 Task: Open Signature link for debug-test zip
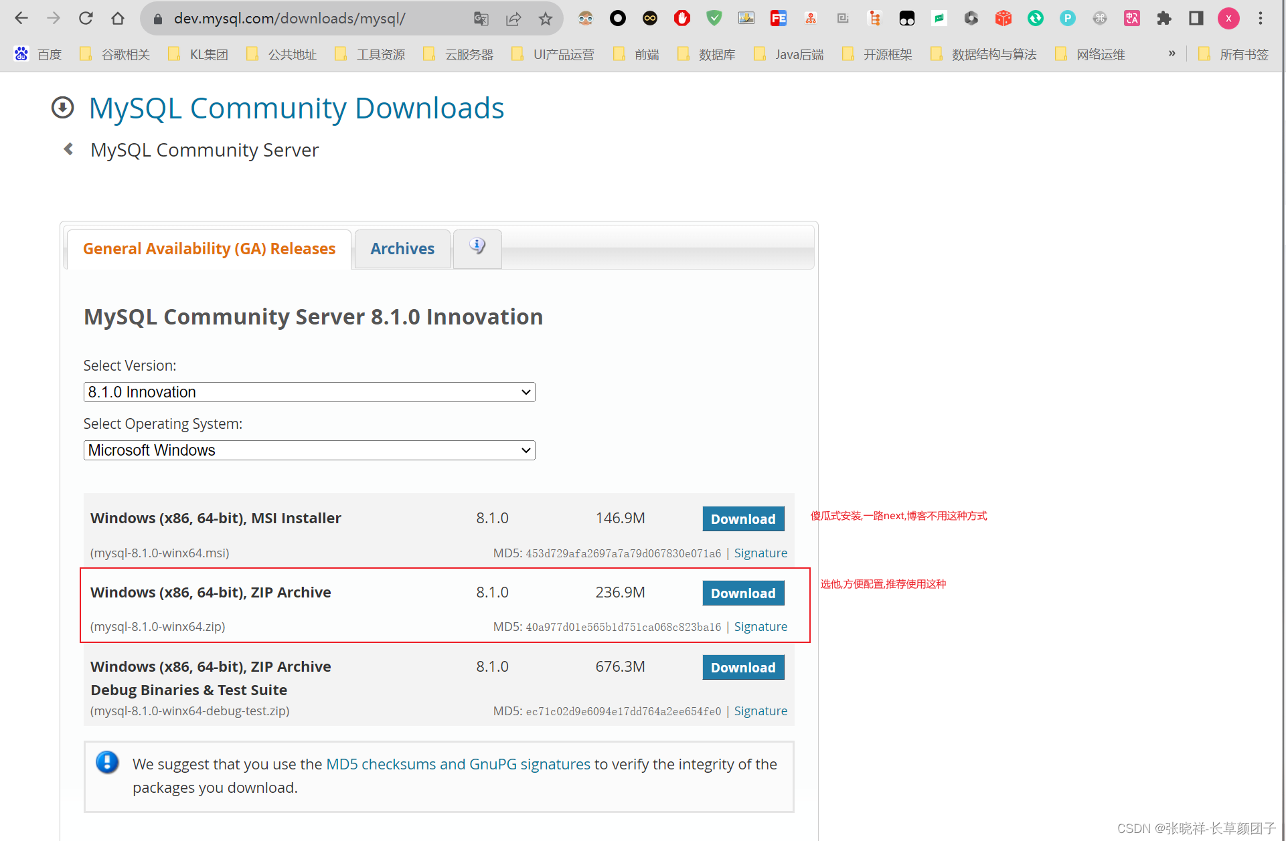click(760, 711)
